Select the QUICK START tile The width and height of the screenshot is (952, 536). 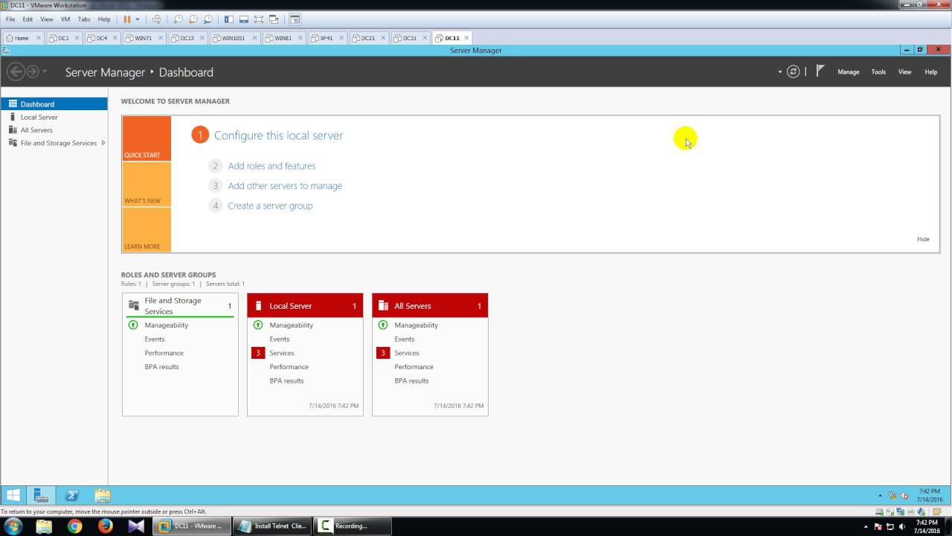[x=147, y=138]
